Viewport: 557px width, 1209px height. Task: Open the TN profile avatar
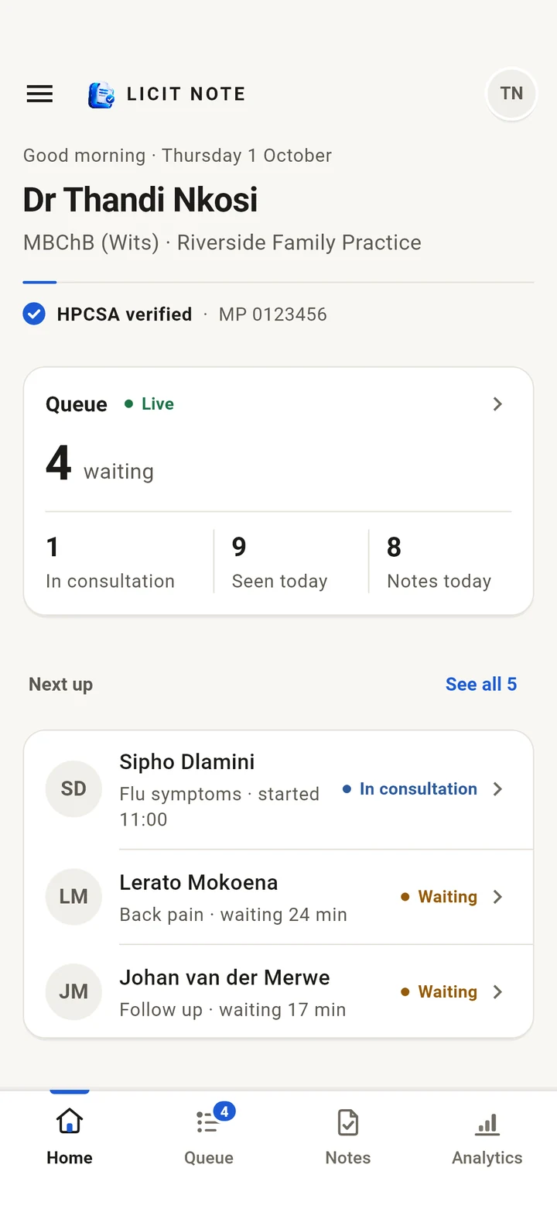pos(511,94)
